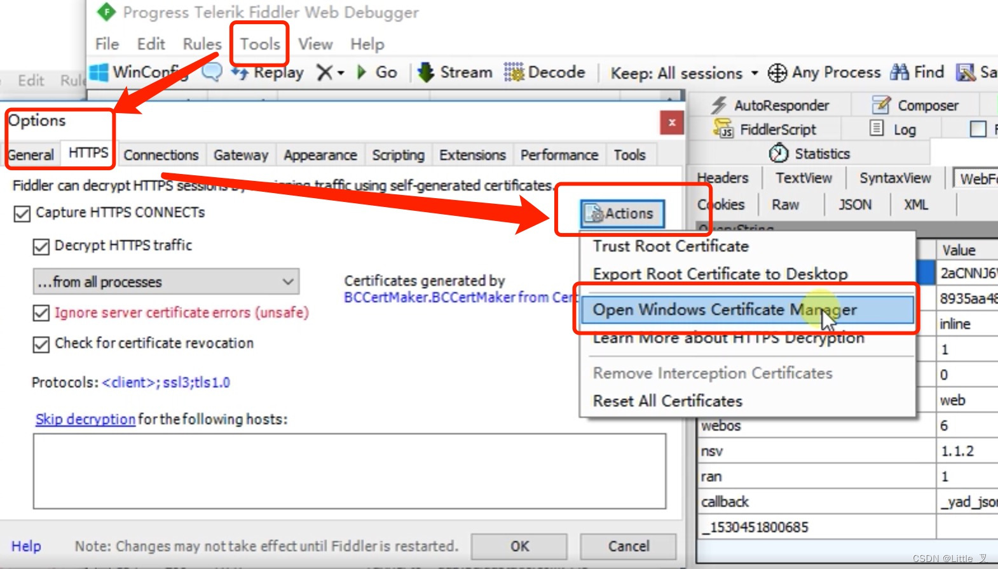Switch to HTTPS options tab
This screenshot has width=998, height=569.
[88, 153]
